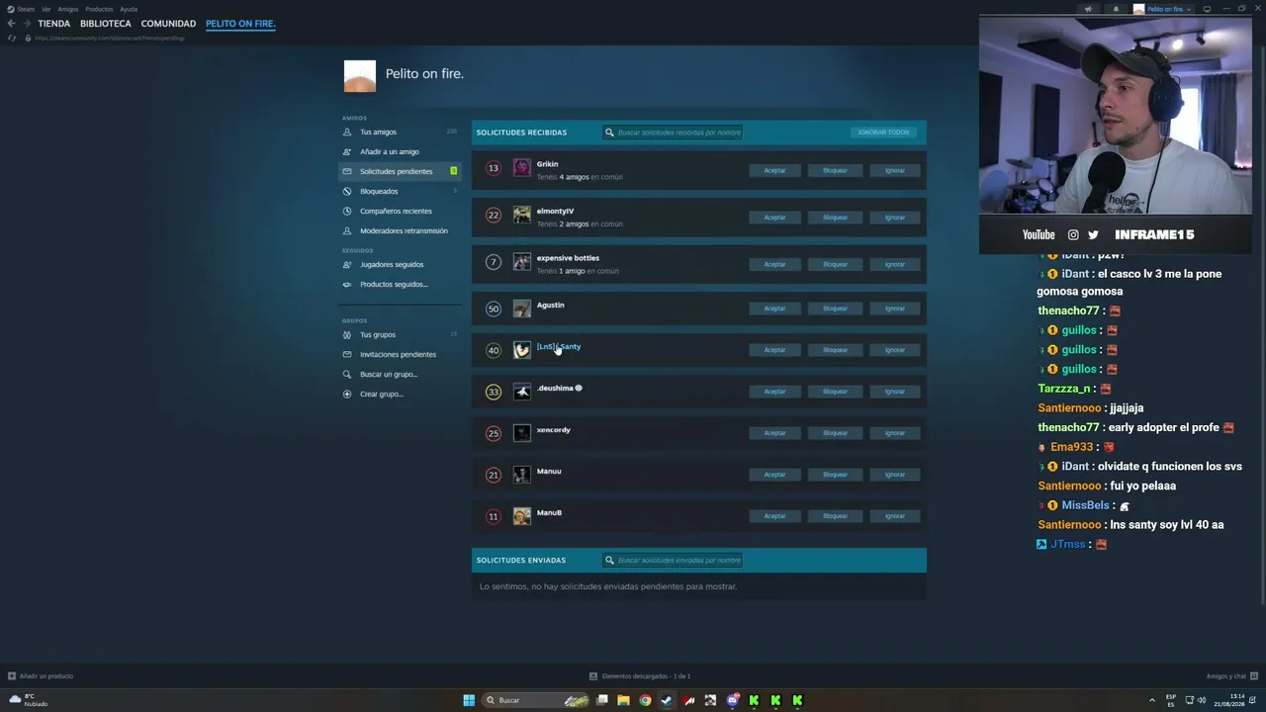
Task: Open Steam notifications bell
Action: (x=1116, y=9)
